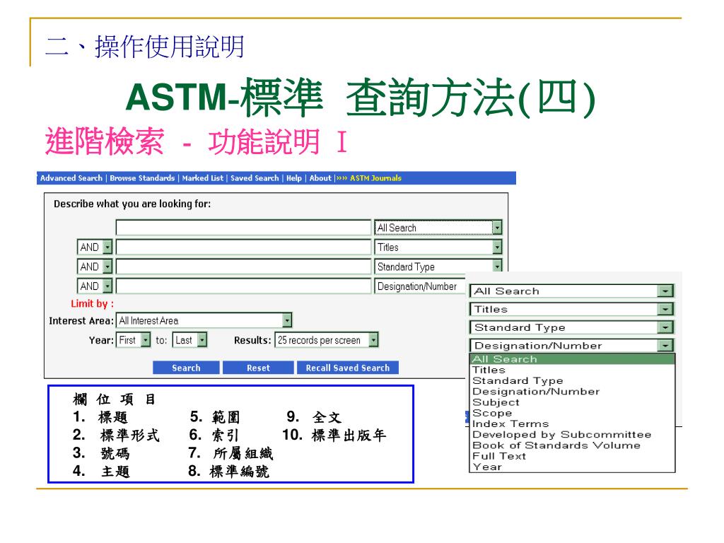
Task: Open the Browse Standards menu link
Action: (142, 178)
